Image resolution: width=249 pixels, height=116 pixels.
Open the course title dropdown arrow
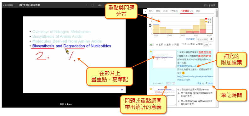click(86, 5)
